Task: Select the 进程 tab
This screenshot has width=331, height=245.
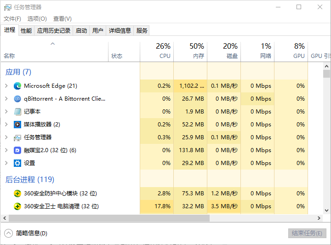Action: pos(10,30)
